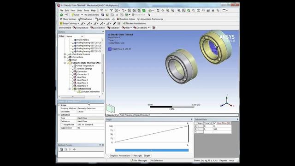Insert a Convection load from Environment toolbar
The image size is (295, 166).
98,28
